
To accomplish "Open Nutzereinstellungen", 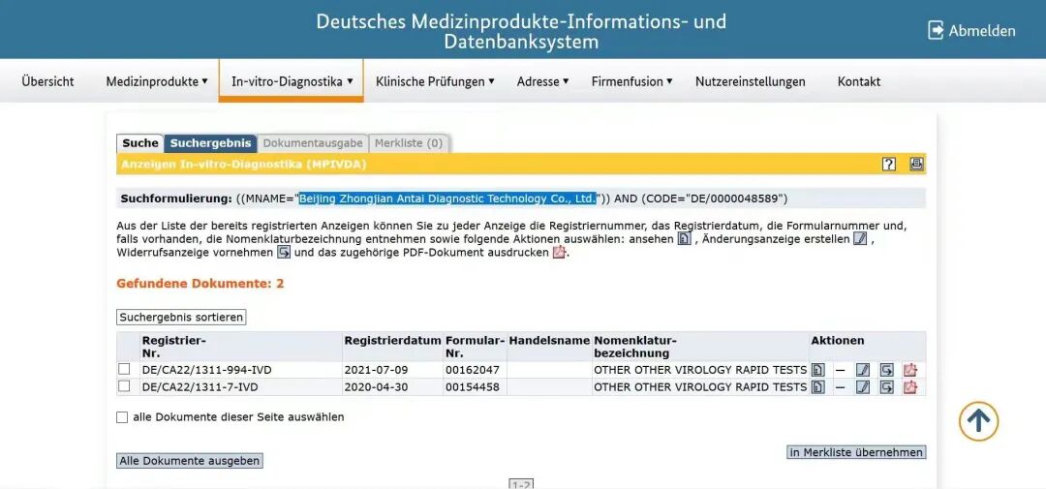I will [751, 81].
